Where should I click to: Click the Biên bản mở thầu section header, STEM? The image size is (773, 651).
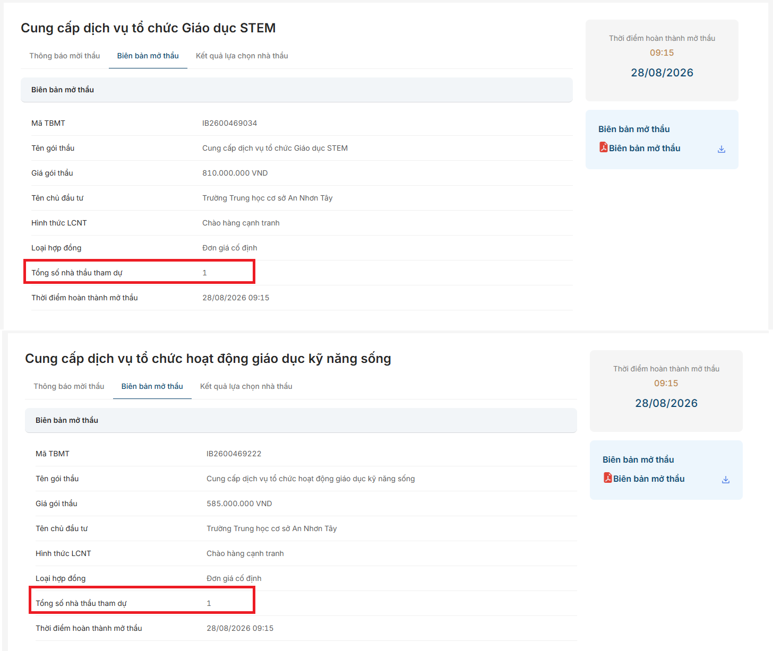tap(297, 90)
